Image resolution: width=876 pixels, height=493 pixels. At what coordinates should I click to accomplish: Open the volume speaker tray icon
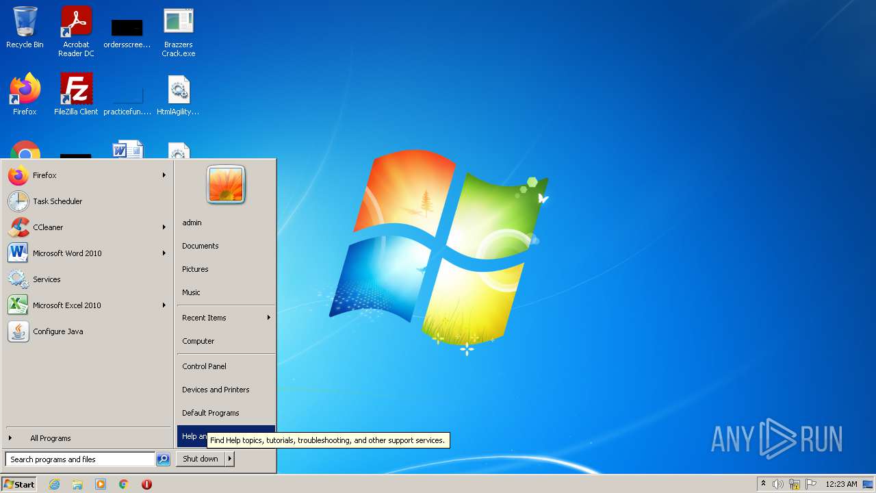778,484
